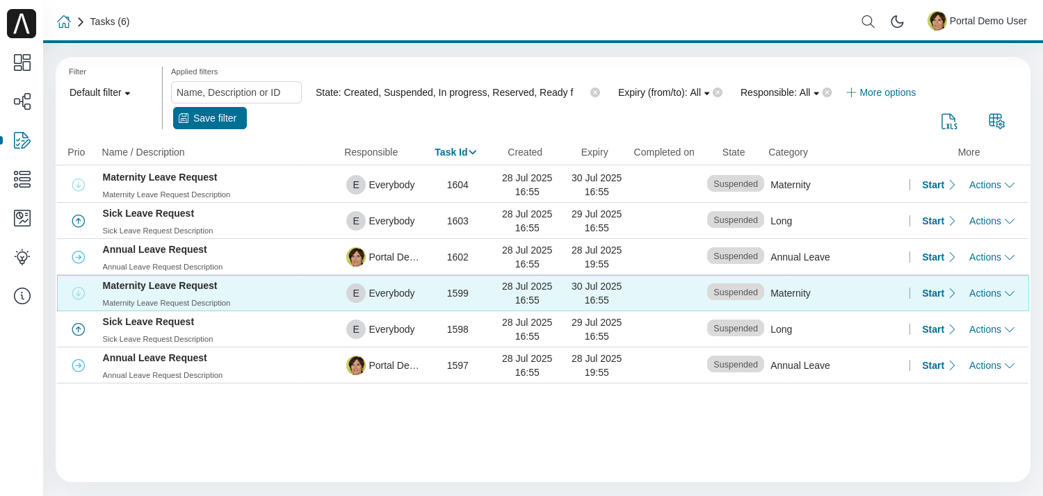Start the Sick Leave Request task 1603
This screenshot has width=1043, height=496.
coord(938,221)
